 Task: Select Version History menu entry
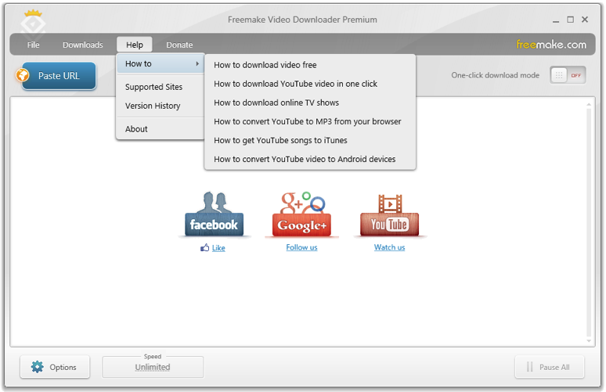[161, 106]
